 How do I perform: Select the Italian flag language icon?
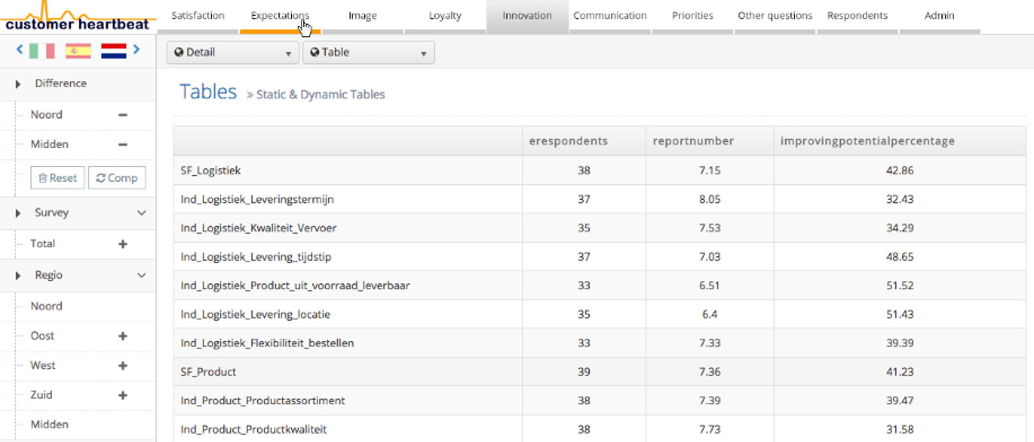42,51
